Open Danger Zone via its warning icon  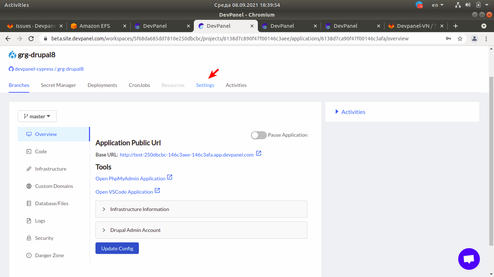(x=29, y=255)
